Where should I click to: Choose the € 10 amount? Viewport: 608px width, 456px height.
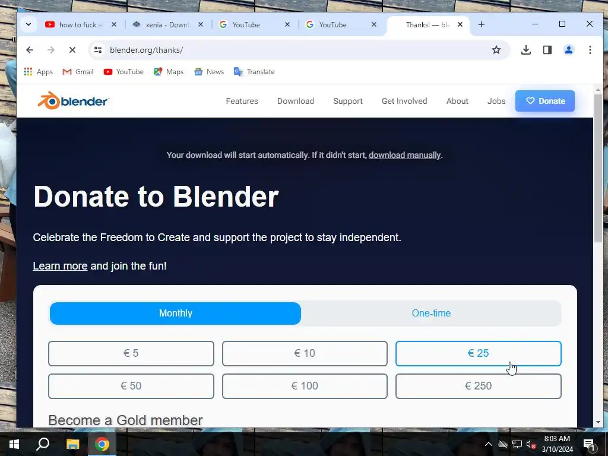(x=305, y=353)
